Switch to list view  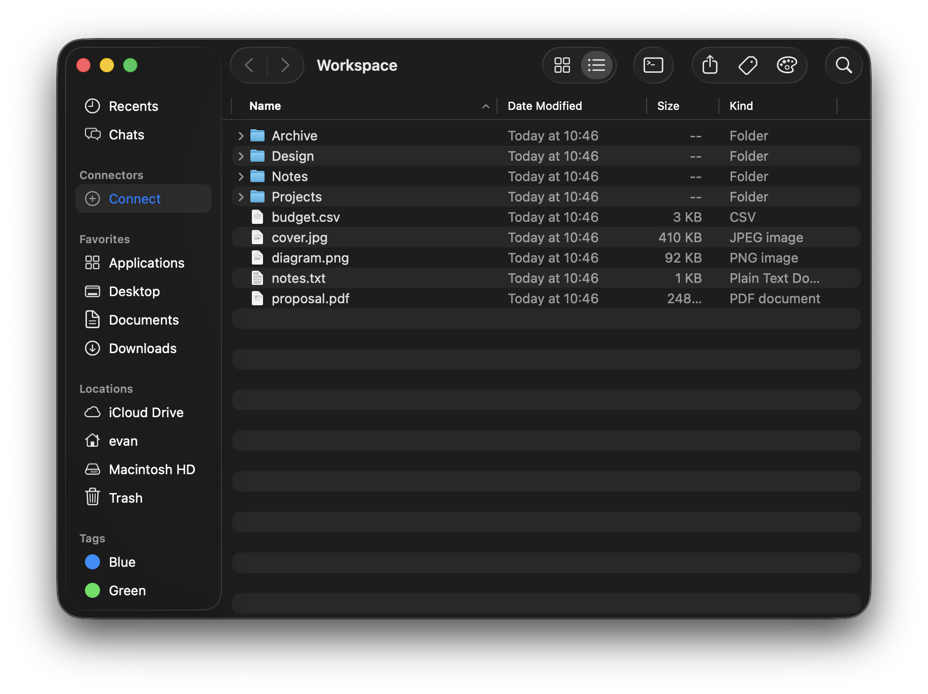[596, 65]
